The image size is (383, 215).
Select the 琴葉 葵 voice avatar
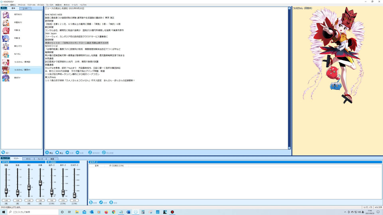[x=6, y=38]
